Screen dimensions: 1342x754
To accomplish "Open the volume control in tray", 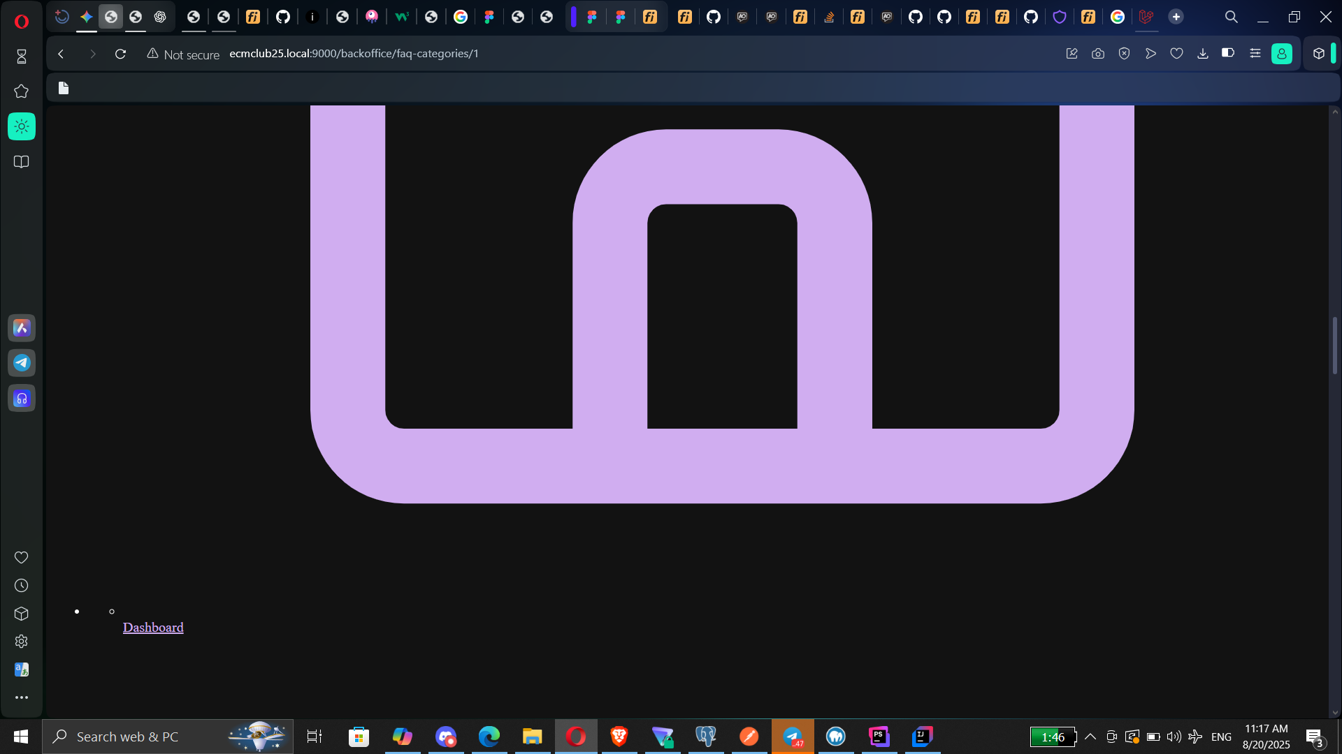I will [1174, 737].
